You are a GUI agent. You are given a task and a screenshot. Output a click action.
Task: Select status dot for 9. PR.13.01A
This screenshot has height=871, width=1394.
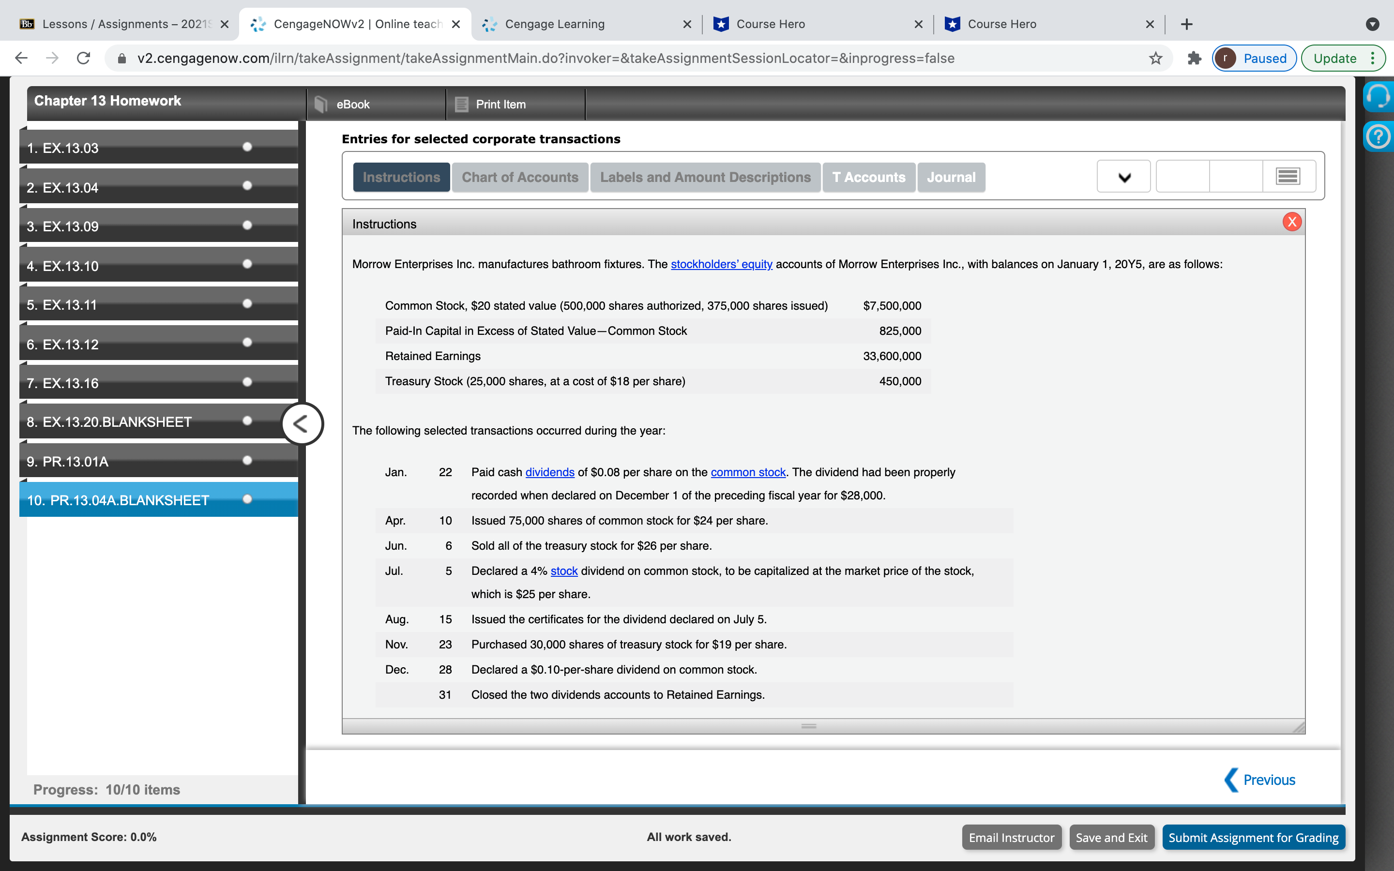[x=247, y=460]
